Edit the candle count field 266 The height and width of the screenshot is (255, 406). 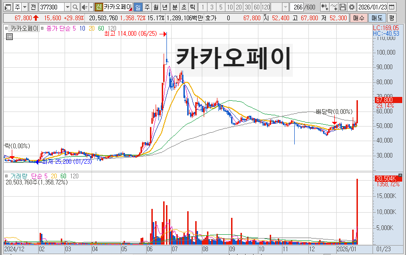[297, 7]
